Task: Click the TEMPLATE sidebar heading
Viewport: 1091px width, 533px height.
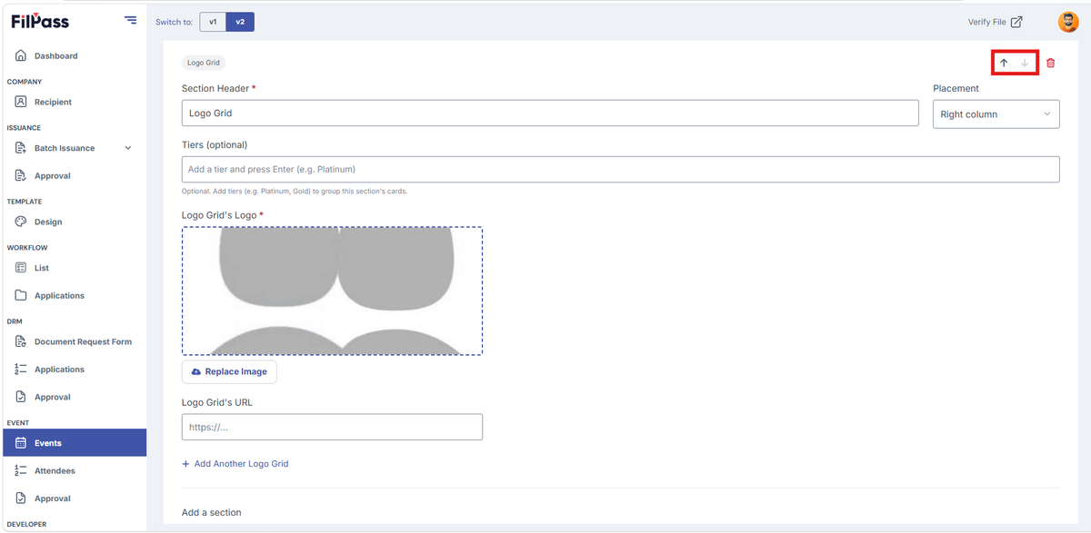Action: (25, 202)
